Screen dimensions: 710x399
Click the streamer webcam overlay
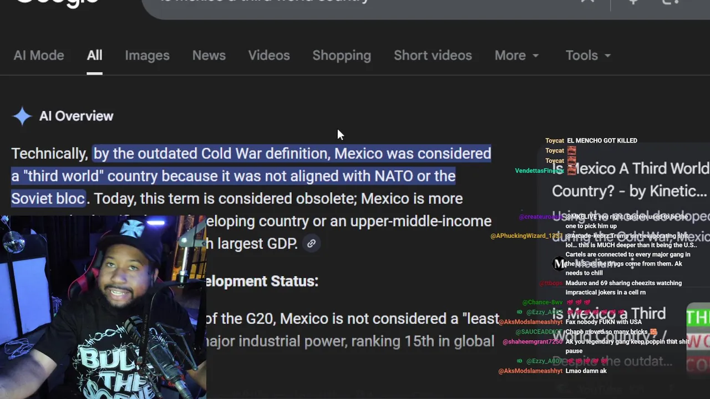(x=103, y=307)
